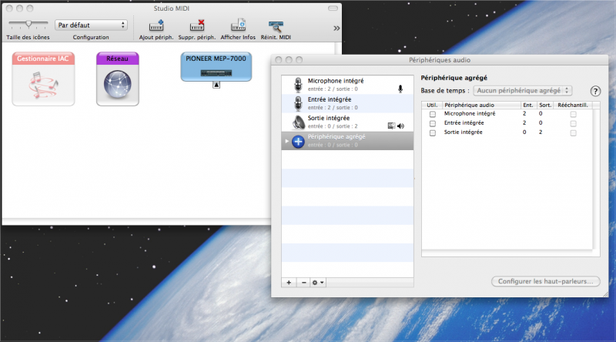
Task: Select the Gestionnaire IAC device icon
Action: click(x=44, y=79)
